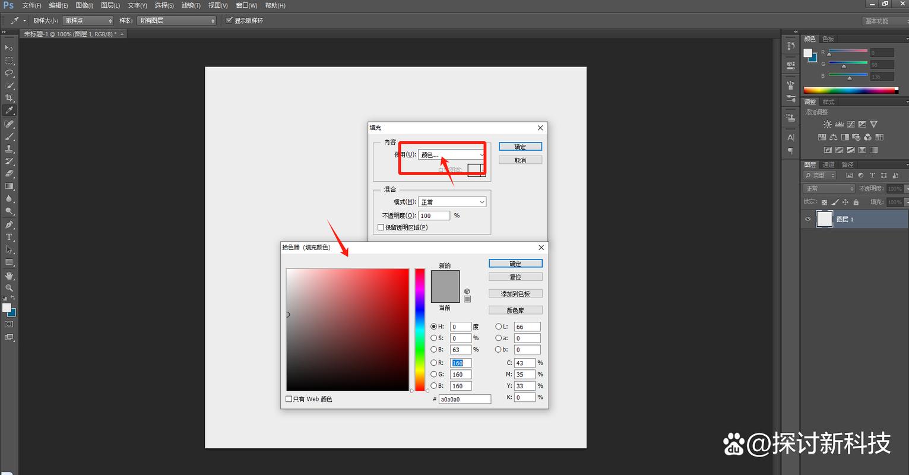
Task: Click the 复位 button
Action: (515, 277)
